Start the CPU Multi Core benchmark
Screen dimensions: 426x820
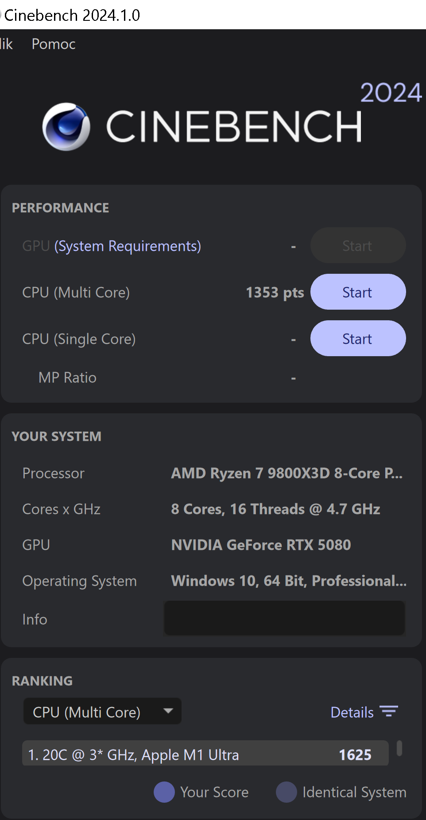(358, 292)
